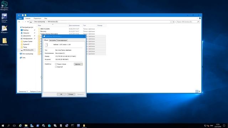The width and height of the screenshot is (228, 128).
Task: Open Explorer help question mark icon
Action: coord(200,18)
